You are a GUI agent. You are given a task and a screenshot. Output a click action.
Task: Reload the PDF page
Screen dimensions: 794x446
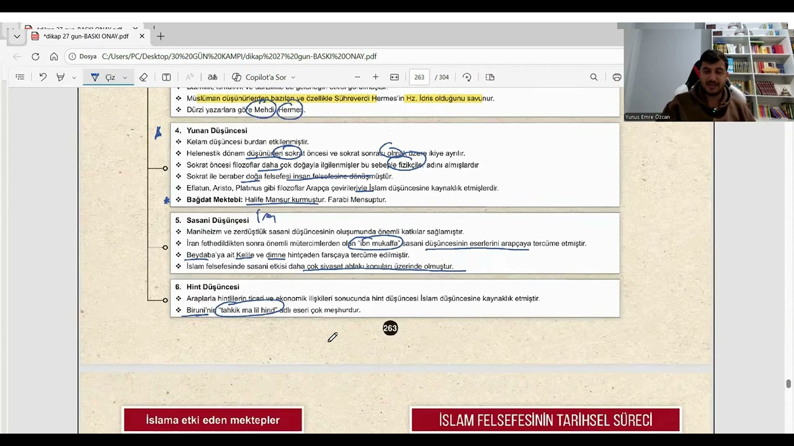pos(35,56)
